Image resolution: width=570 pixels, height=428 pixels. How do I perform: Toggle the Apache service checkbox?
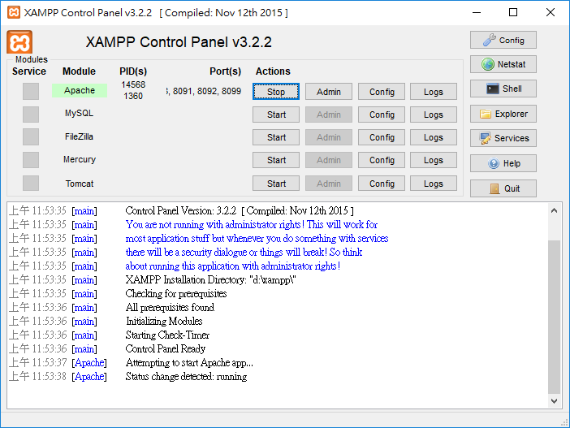click(x=31, y=91)
